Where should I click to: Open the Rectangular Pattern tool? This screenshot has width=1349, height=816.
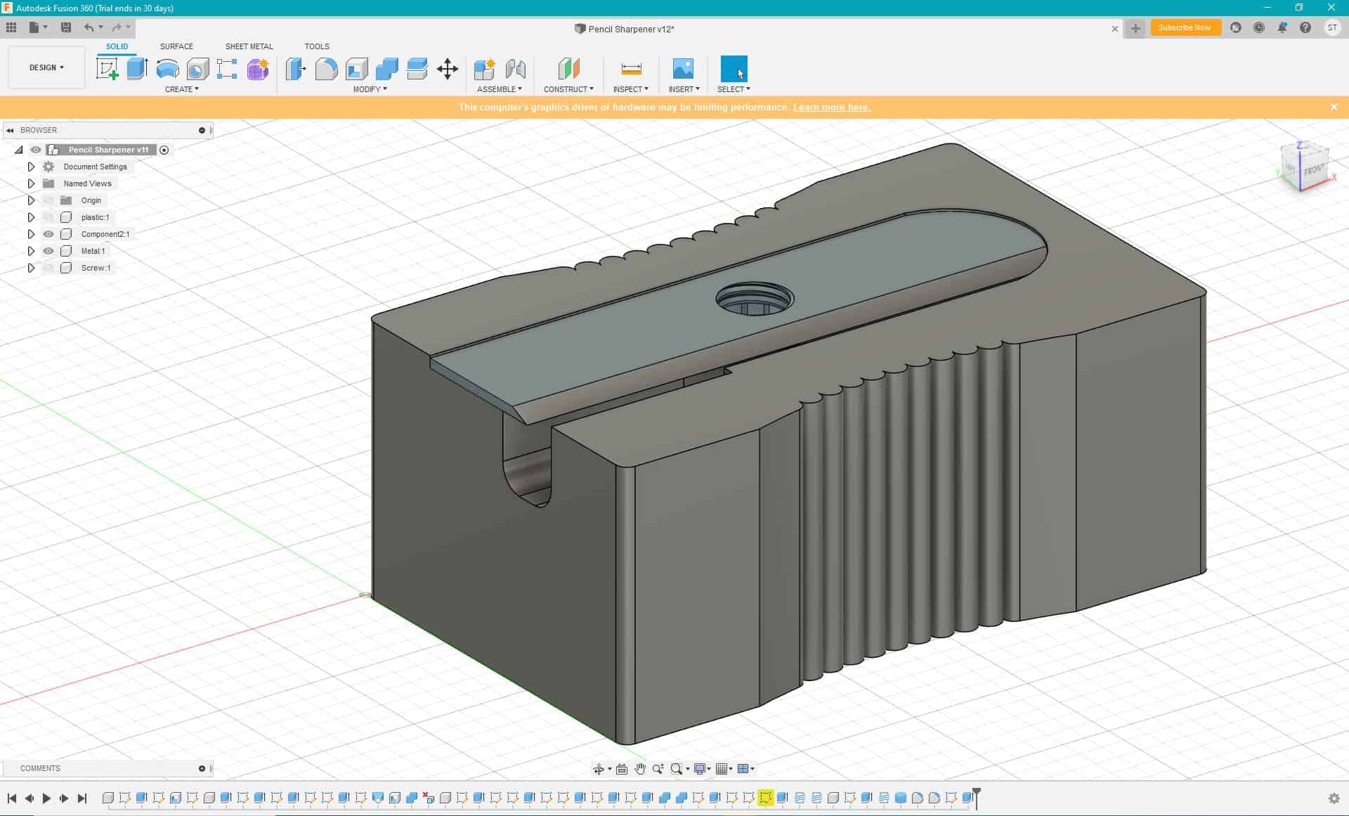pyautogui.click(x=227, y=69)
